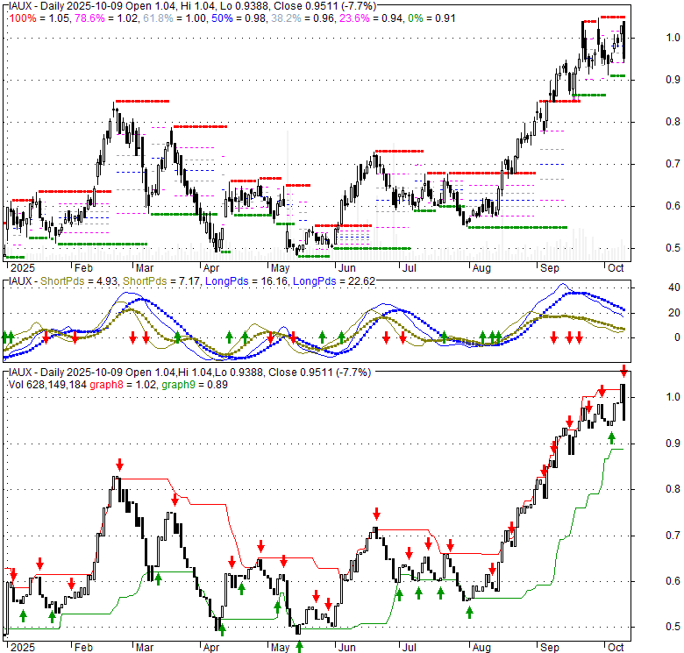
Task: Click the green arrow on the bottom chart's May axis
Action: (299, 647)
